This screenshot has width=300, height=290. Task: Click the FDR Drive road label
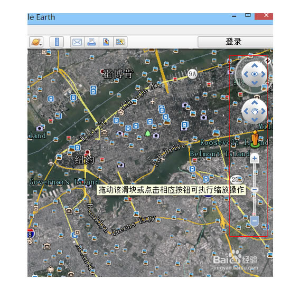click(x=168, y=154)
